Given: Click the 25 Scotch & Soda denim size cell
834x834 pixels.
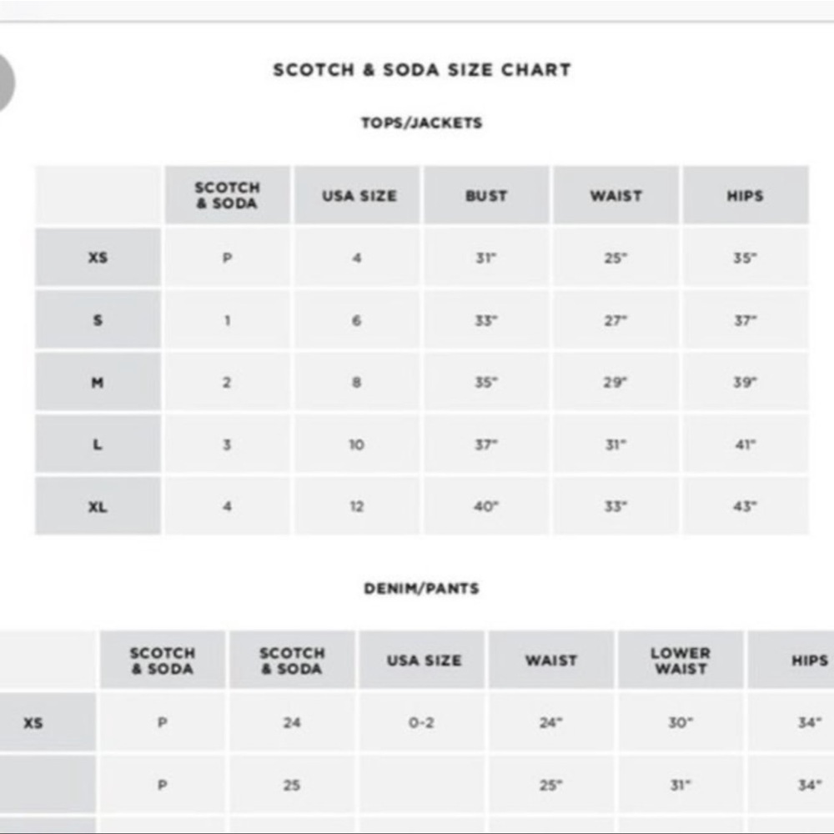Looking at the screenshot, I should tap(291, 785).
